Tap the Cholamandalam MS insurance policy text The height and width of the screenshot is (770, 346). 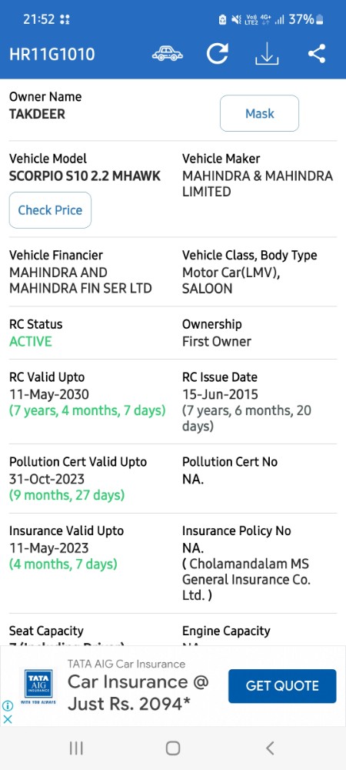pyautogui.click(x=246, y=580)
